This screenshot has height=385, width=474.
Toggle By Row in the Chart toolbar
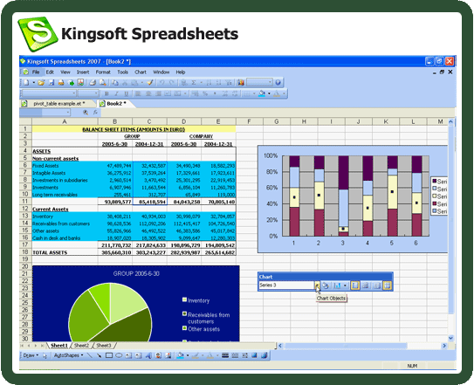tap(376, 285)
